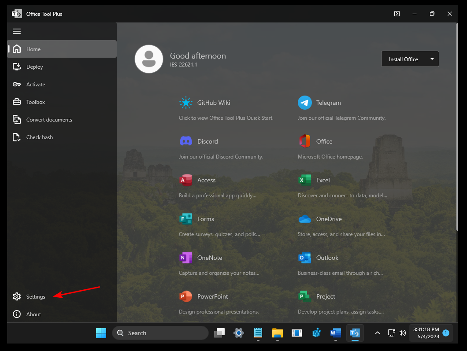Click the Toolbox briefcase icon

click(x=17, y=102)
